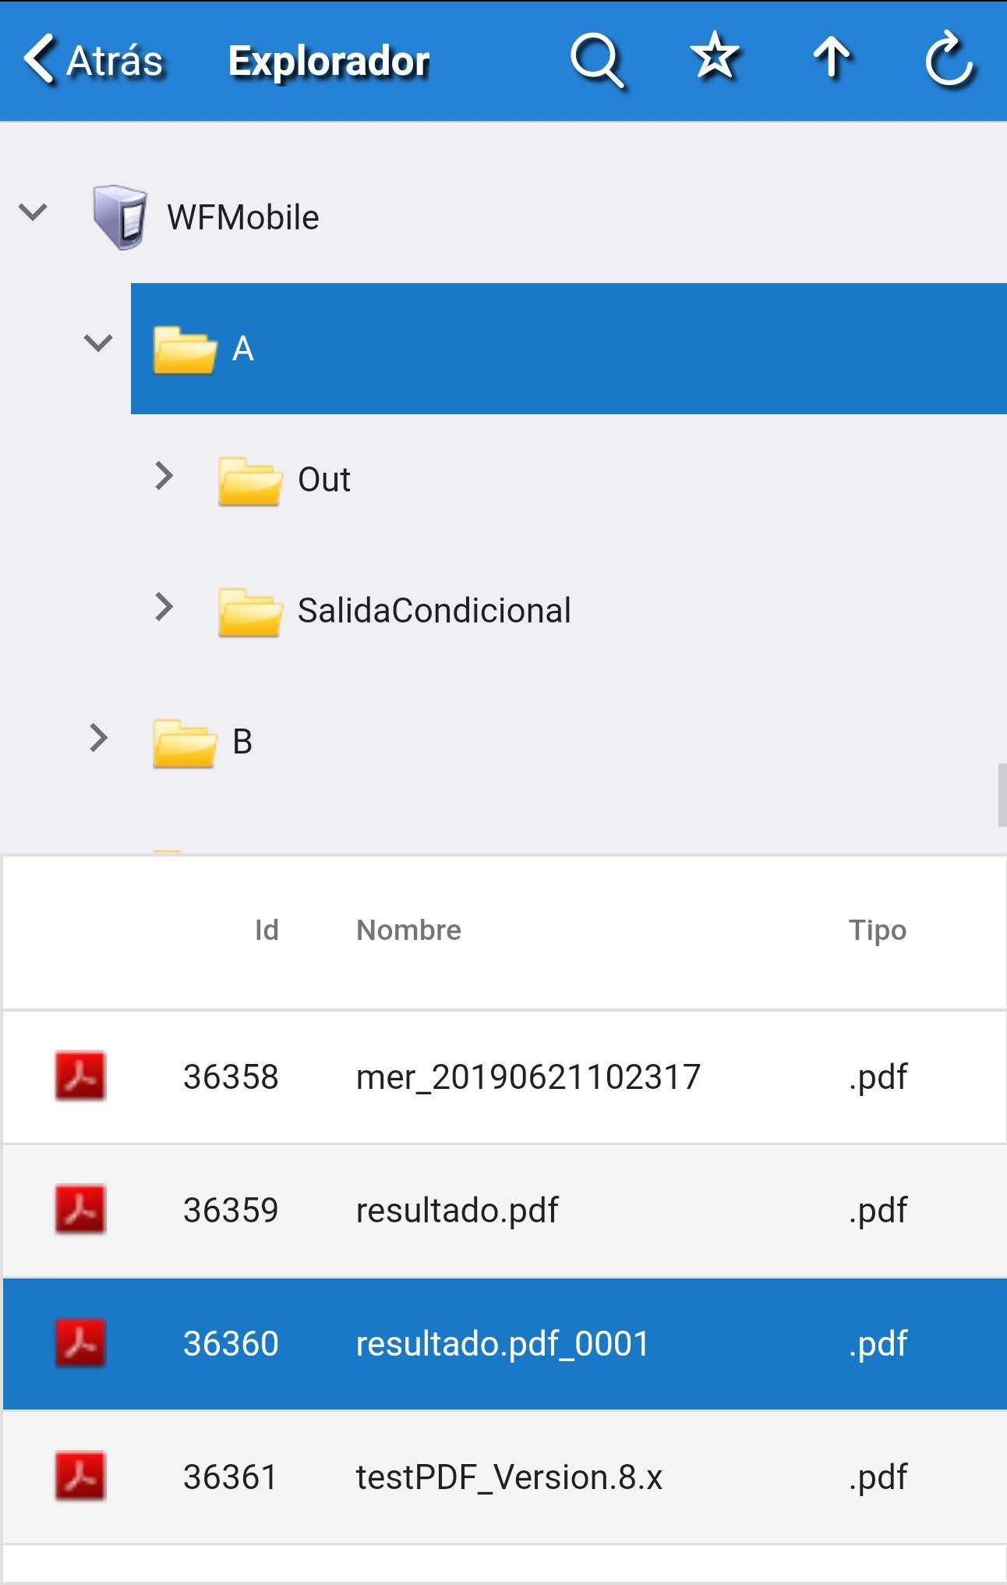Click .pdf type of resultado.pdf_0001 row
The image size is (1007, 1585).
pyautogui.click(x=878, y=1345)
